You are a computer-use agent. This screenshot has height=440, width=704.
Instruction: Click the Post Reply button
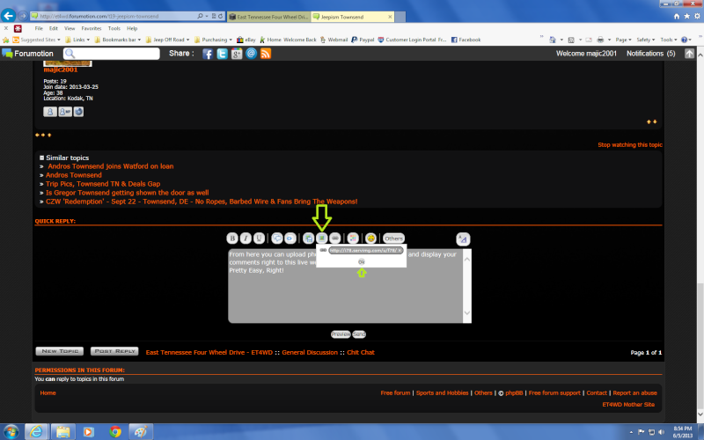[x=114, y=351]
